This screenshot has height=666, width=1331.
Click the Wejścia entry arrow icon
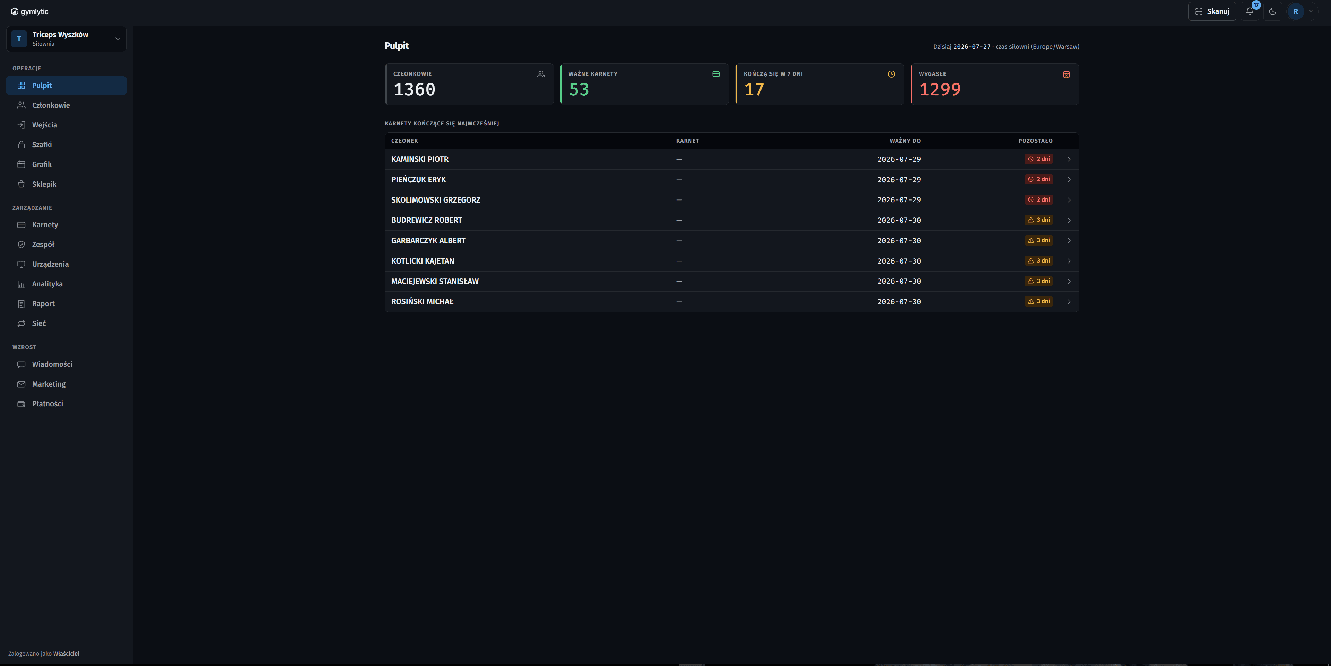click(x=21, y=125)
